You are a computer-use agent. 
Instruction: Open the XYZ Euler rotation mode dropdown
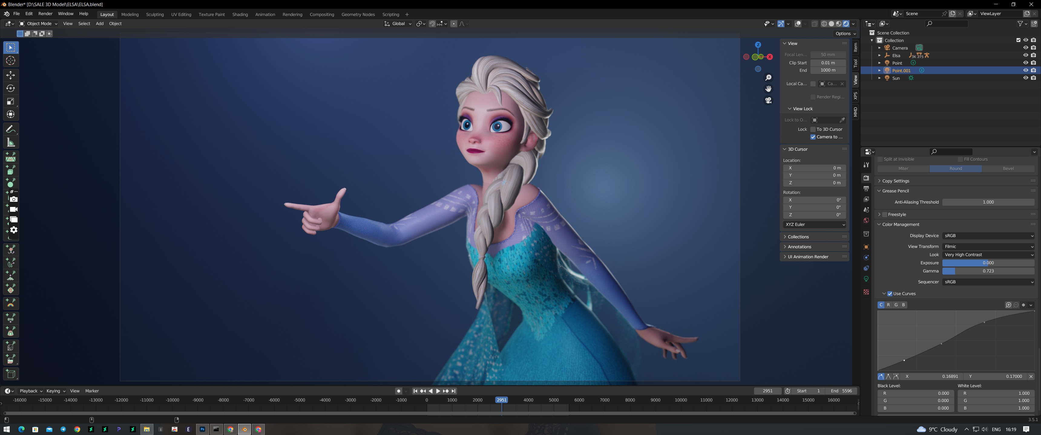815,224
